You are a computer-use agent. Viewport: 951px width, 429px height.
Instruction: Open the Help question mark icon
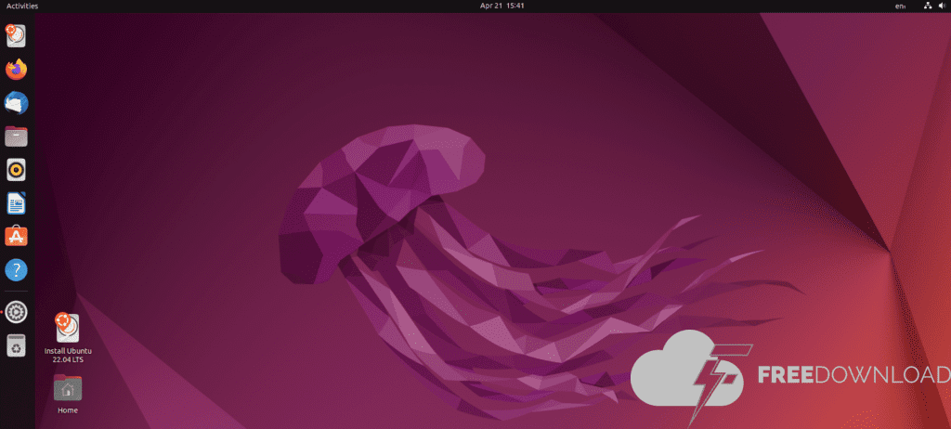click(x=16, y=270)
